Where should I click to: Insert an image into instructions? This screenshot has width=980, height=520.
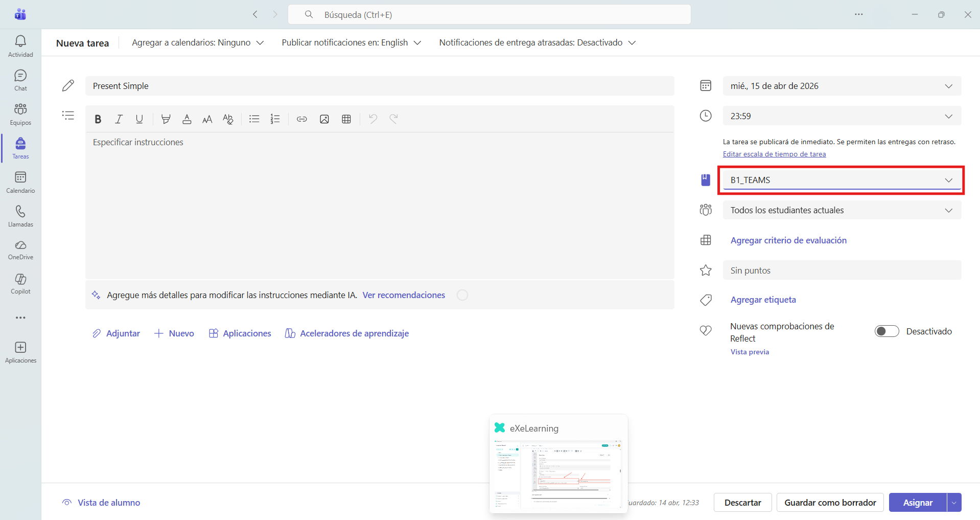[x=324, y=119]
